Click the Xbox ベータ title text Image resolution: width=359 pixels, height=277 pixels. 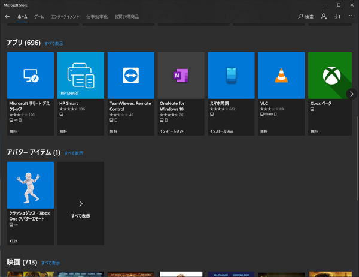pos(321,103)
